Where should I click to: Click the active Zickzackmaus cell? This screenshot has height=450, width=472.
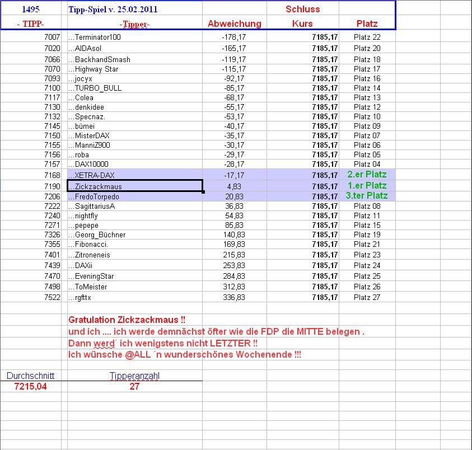pos(134,186)
